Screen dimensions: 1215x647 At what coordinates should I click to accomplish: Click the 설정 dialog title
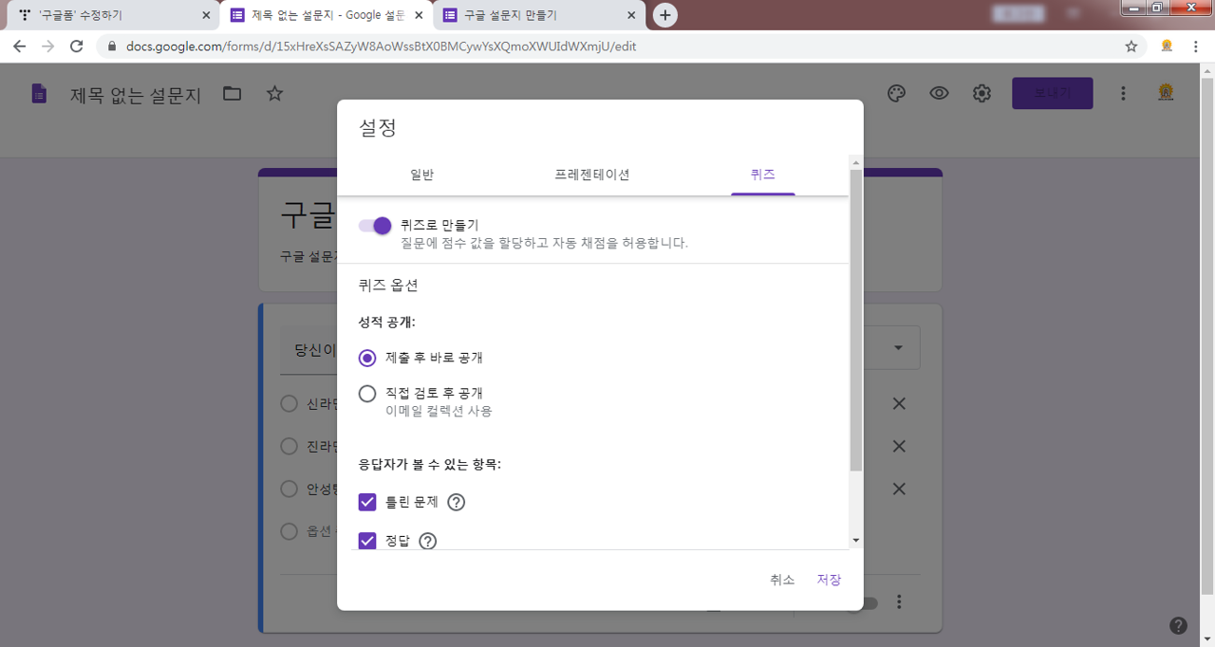377,128
